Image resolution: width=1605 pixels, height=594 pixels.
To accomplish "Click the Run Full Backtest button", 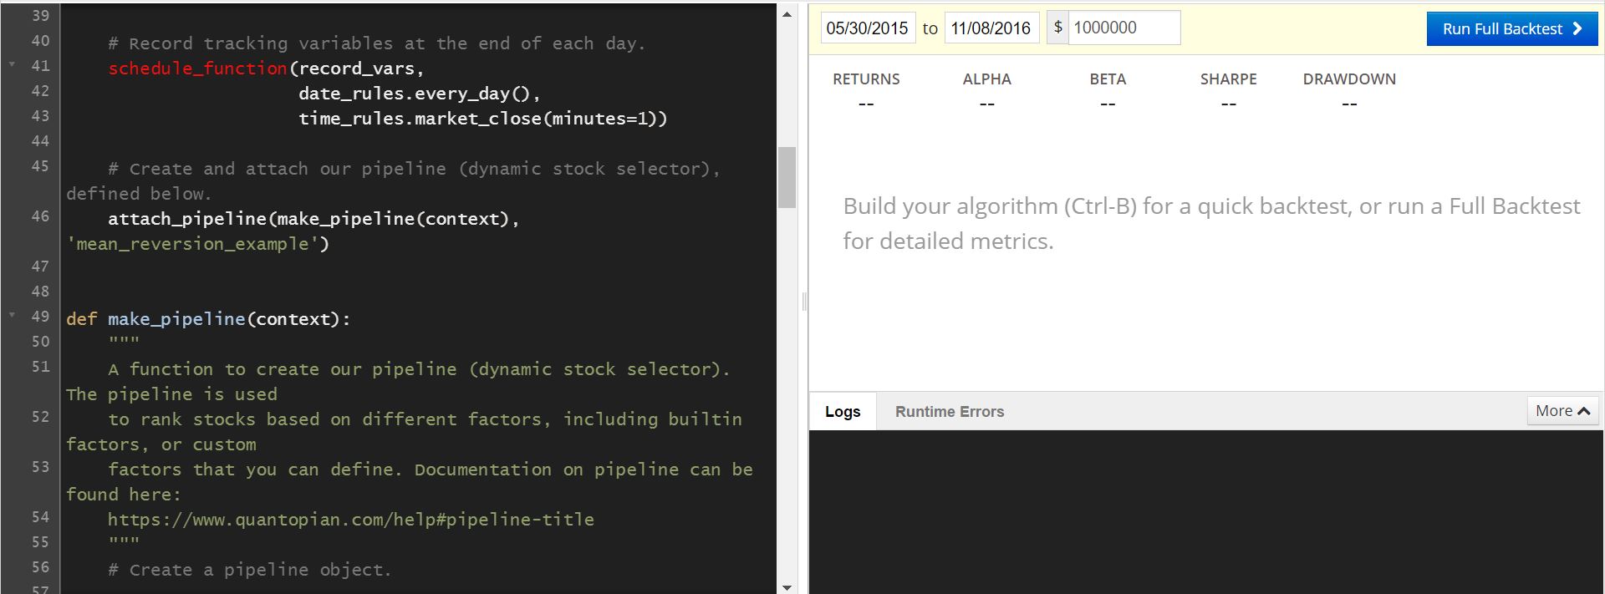I will (1512, 28).
